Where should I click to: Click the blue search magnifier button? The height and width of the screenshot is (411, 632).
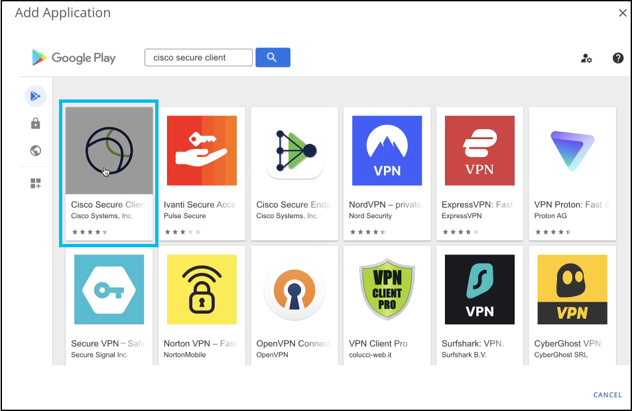coord(273,57)
